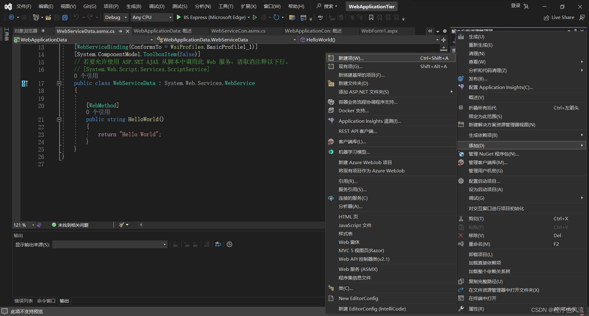Select 管理 NuGet 程序包(N)... menu entry
Screen dimensions: 589x316
(x=522, y=154)
